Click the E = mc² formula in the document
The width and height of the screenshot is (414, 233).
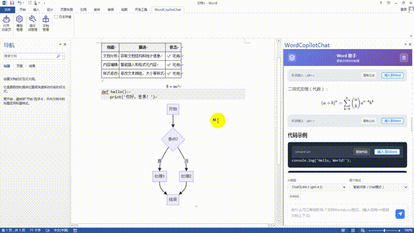173,87
